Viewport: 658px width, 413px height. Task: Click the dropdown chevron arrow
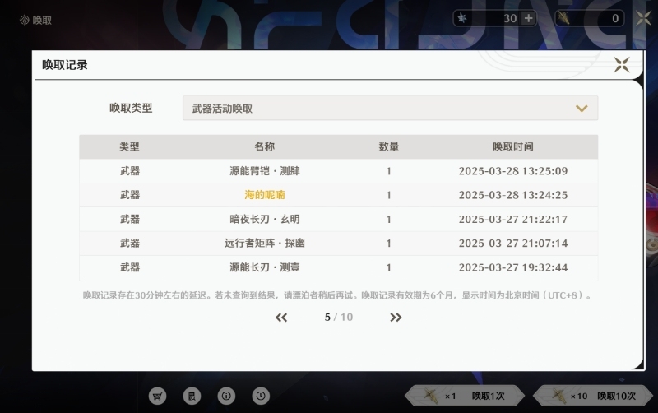582,109
